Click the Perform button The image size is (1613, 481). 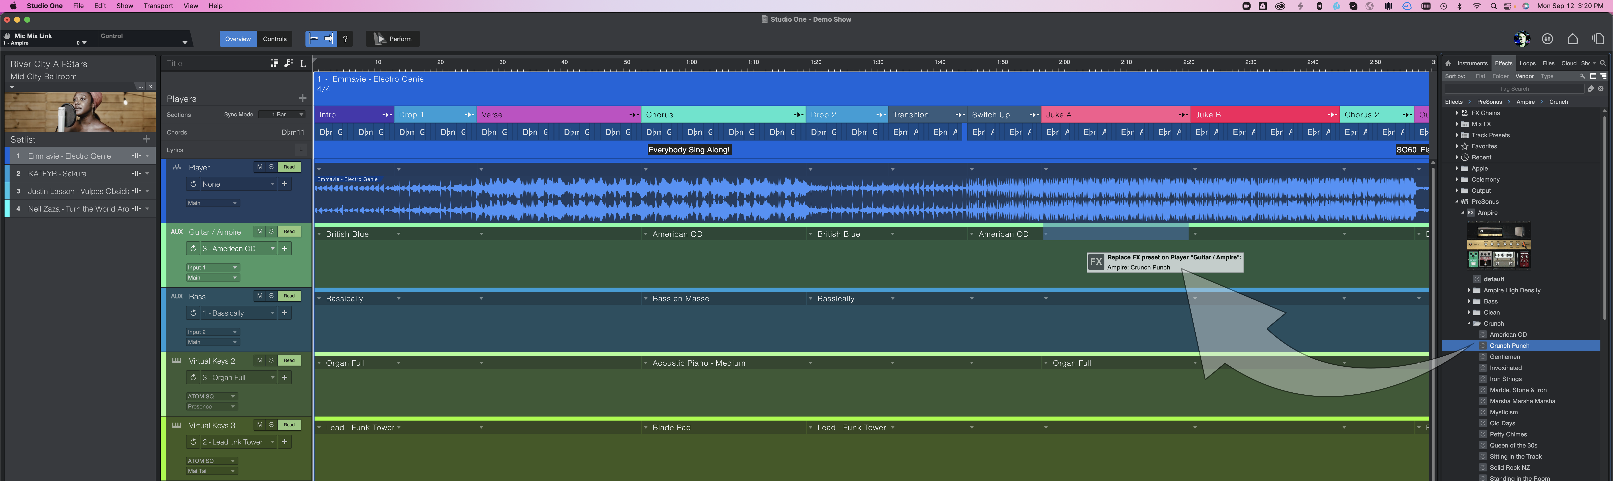(393, 39)
